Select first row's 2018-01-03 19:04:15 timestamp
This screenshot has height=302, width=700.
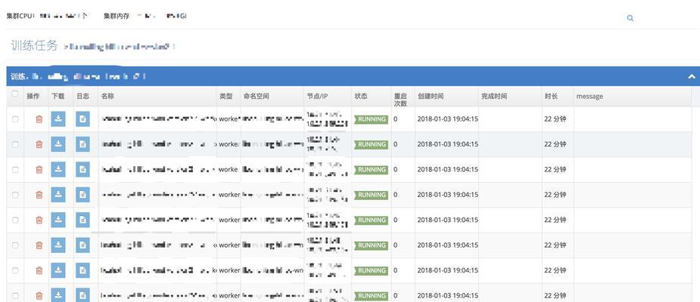pyautogui.click(x=448, y=119)
